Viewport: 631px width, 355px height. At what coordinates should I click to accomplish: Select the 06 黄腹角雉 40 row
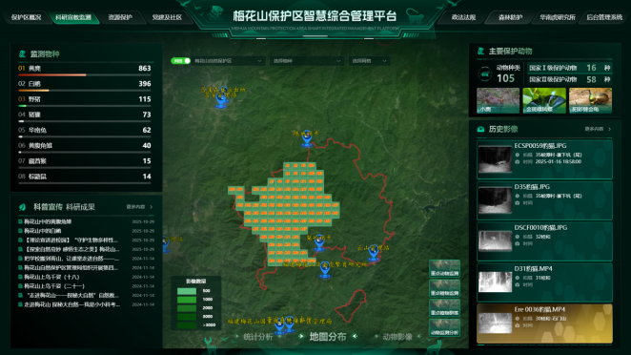tap(85, 147)
